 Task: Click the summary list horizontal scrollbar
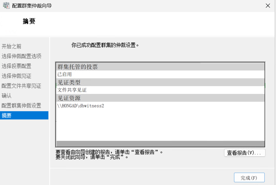click(x=160, y=144)
